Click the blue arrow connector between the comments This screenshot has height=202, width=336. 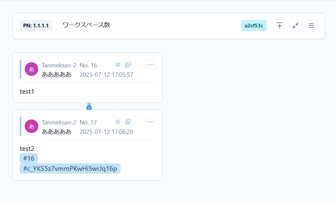[89, 107]
